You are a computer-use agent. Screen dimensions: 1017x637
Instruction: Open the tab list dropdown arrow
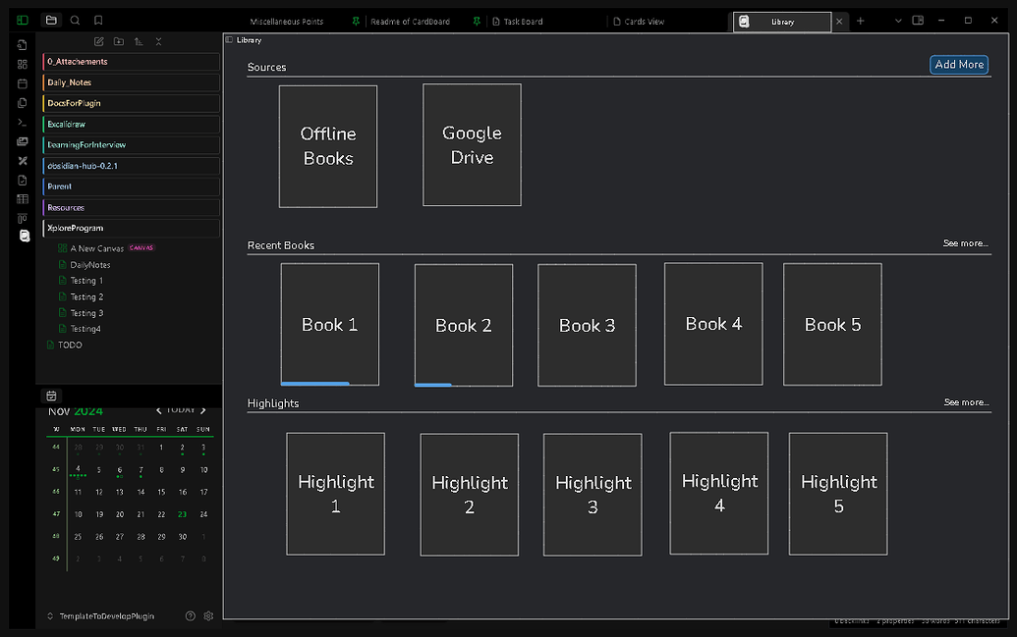(898, 21)
